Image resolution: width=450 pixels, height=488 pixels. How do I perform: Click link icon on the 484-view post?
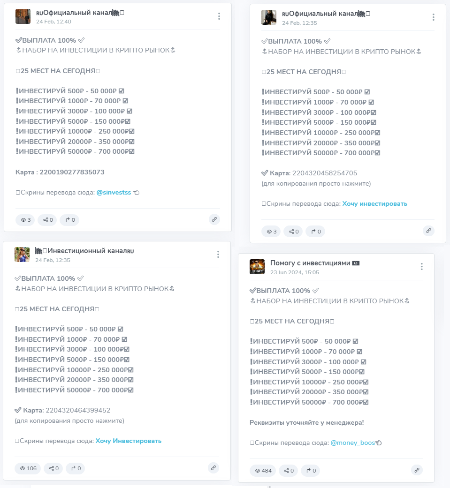(x=417, y=470)
